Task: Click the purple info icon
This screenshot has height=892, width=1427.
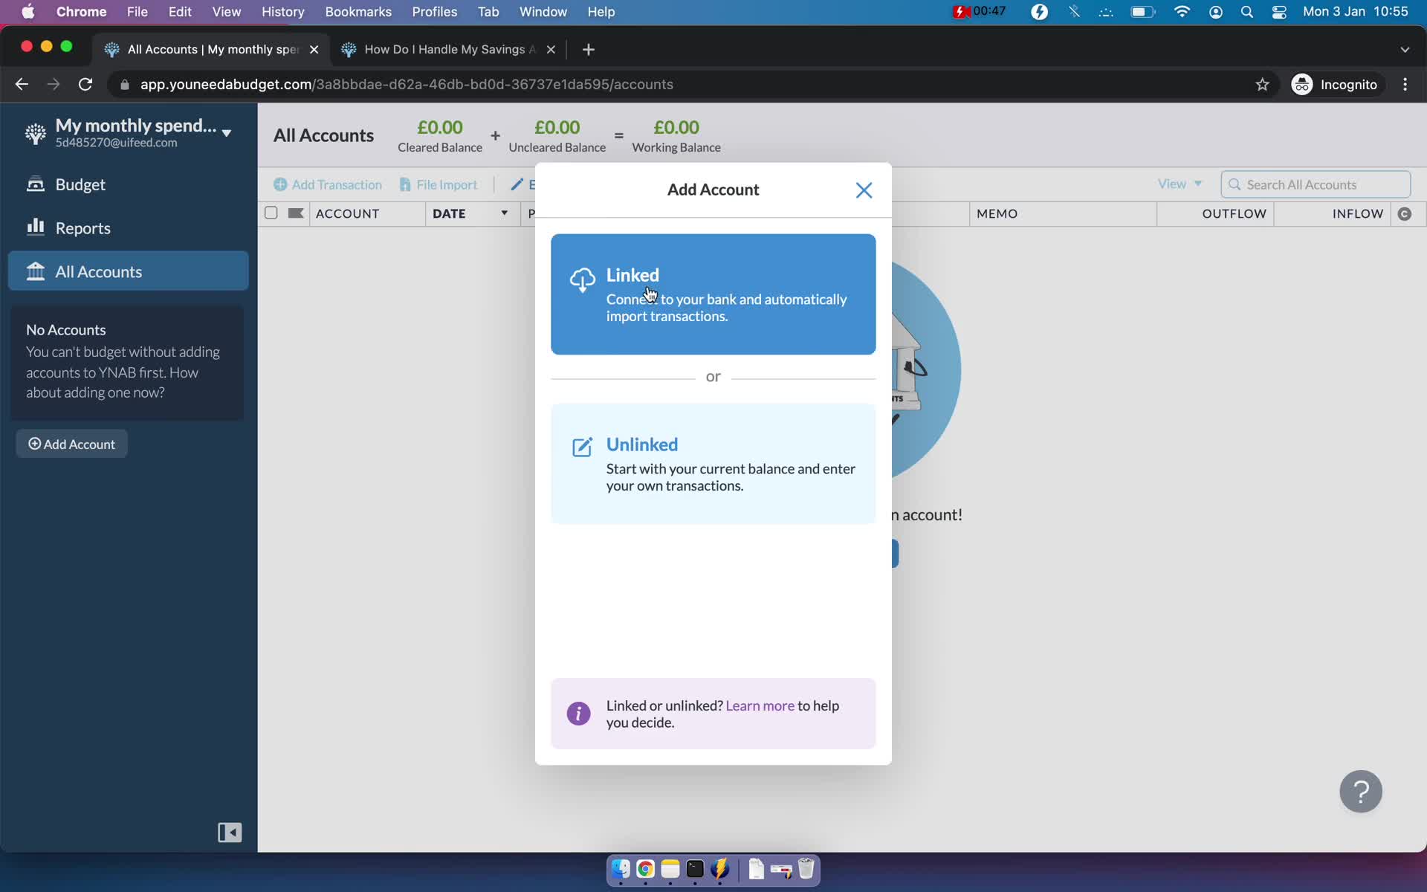Action: (x=578, y=714)
